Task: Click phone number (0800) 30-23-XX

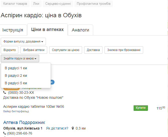Action: click(21, 92)
